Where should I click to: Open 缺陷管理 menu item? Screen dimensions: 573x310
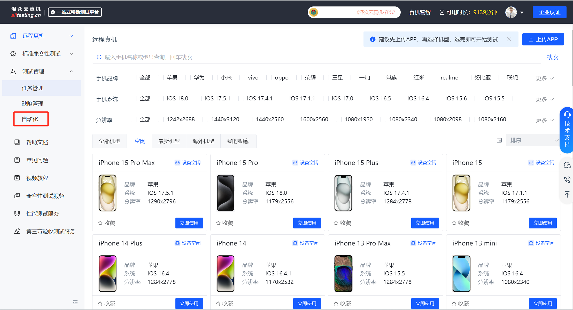pos(42,104)
